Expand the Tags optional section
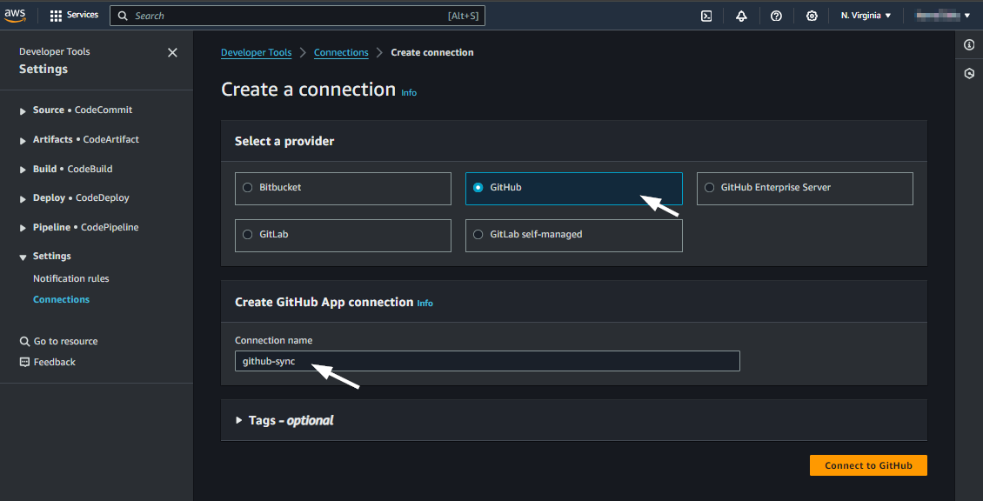Viewport: 983px width, 501px height. pyautogui.click(x=240, y=420)
